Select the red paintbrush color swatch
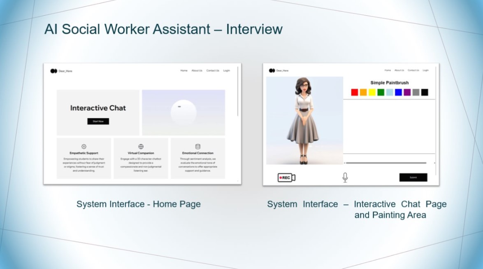The image size is (483, 269). pyautogui.click(x=355, y=92)
